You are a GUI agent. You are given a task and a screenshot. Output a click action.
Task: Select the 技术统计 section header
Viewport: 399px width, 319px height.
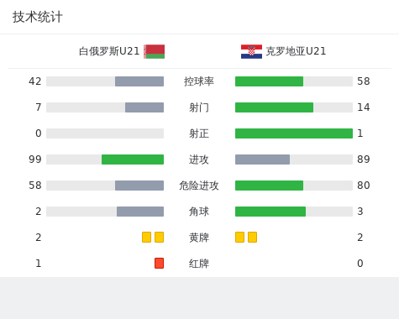pos(38,17)
